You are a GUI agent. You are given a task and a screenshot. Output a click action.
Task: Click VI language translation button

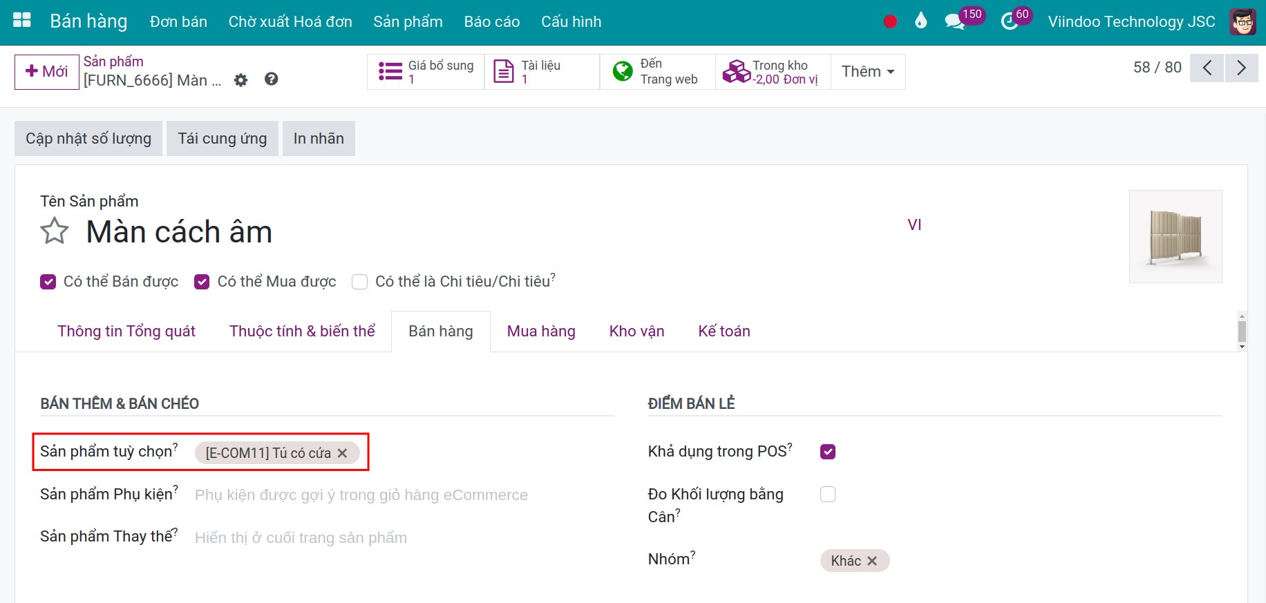[x=914, y=225]
